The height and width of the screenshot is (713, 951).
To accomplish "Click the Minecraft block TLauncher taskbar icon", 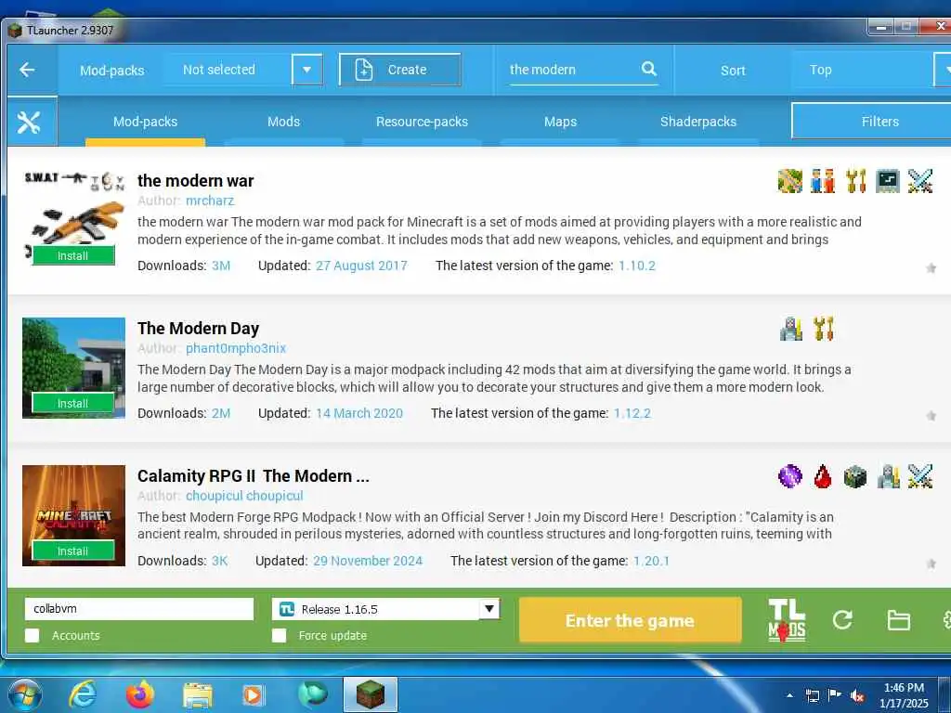I will 370,694.
